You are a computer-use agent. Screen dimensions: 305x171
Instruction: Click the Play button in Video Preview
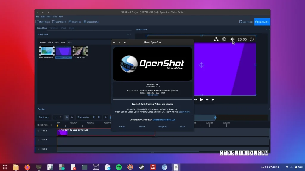tap(201, 100)
